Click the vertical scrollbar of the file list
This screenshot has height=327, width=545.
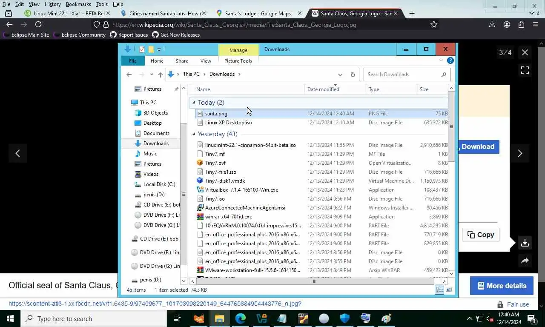(x=451, y=127)
